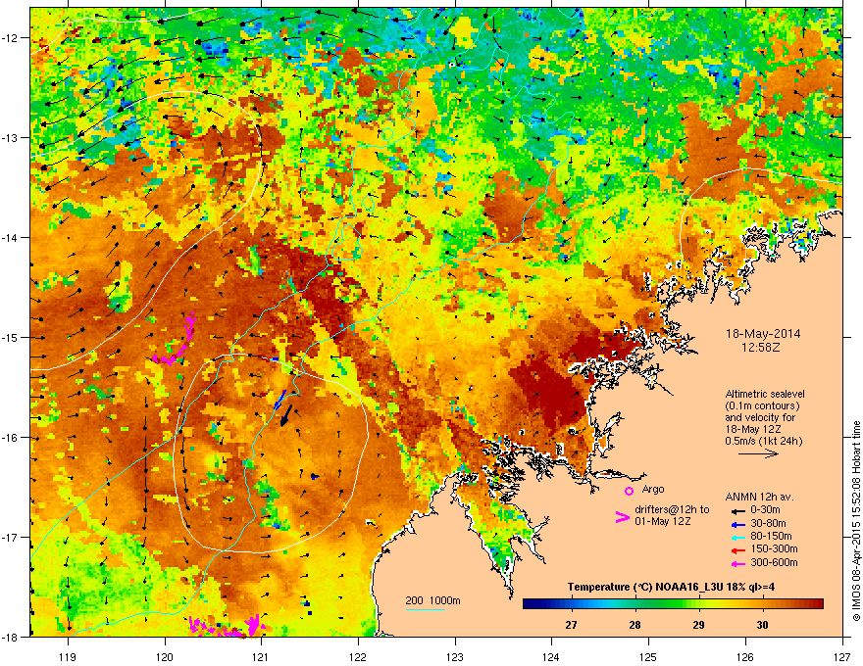The image size is (863, 666).
Task: Click the 126 longitude axis label
Action: (x=745, y=656)
